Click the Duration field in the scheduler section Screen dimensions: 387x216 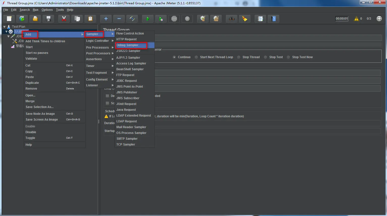point(268,123)
